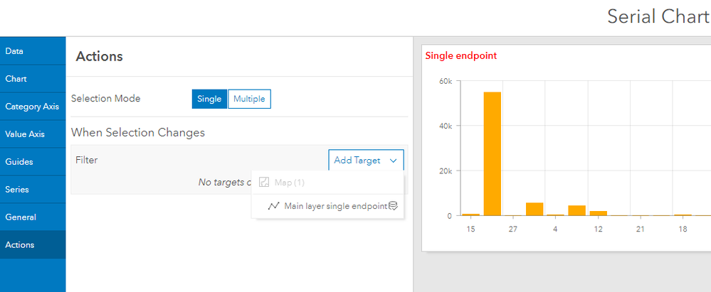Click the Filter action row label
This screenshot has height=292, width=711.
tap(87, 161)
